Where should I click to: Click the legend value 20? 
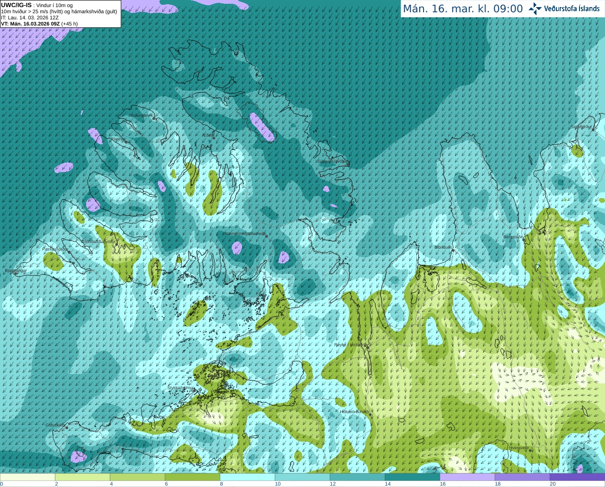[553, 484]
